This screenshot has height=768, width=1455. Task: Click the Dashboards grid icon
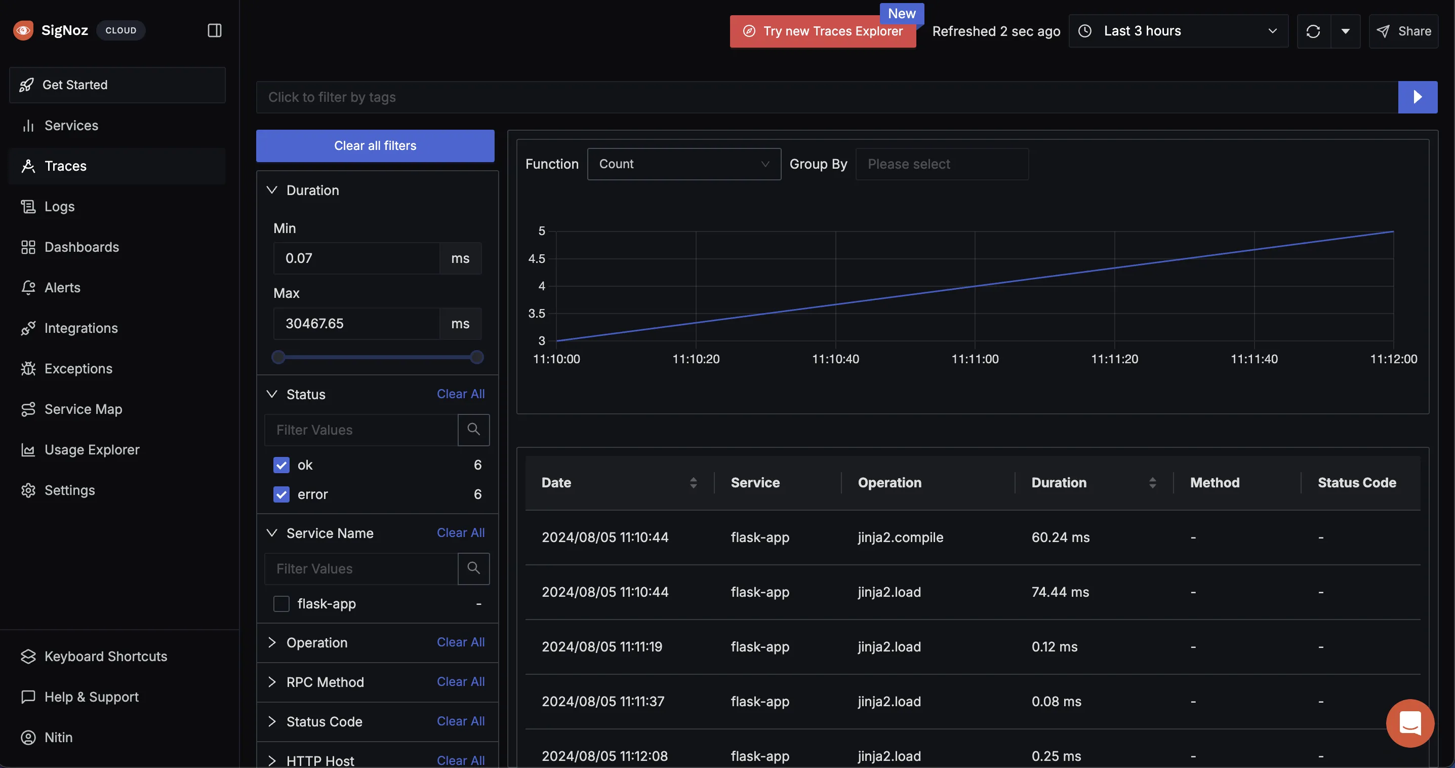(28, 247)
